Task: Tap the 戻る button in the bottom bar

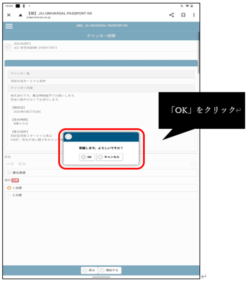Action: pos(89,270)
